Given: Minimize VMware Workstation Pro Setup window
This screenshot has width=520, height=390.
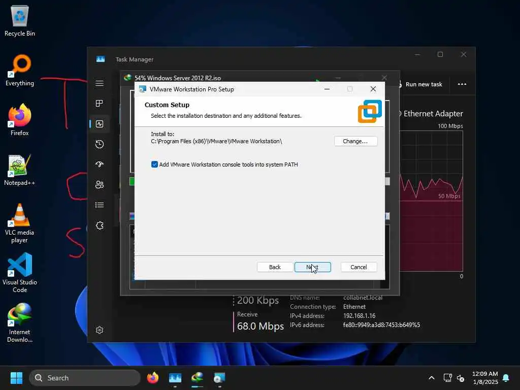Looking at the screenshot, I should coord(327,89).
